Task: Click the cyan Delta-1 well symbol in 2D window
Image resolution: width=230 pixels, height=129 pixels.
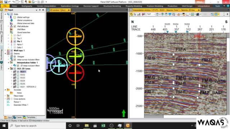Action: (59, 66)
